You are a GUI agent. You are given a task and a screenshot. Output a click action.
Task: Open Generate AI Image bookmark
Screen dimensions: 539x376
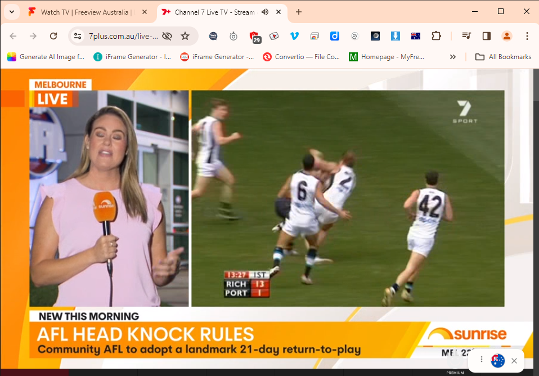pos(46,57)
